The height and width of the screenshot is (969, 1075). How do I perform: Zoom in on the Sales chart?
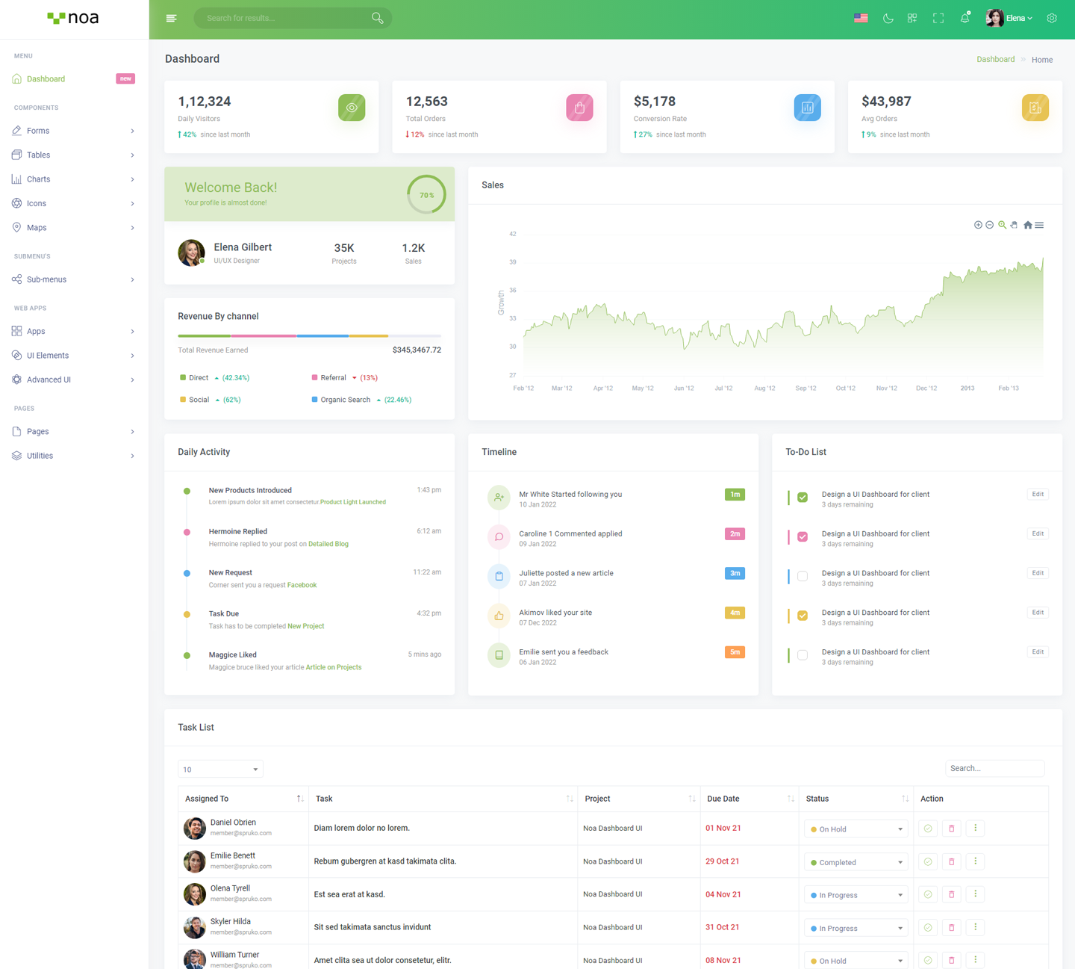click(x=978, y=225)
